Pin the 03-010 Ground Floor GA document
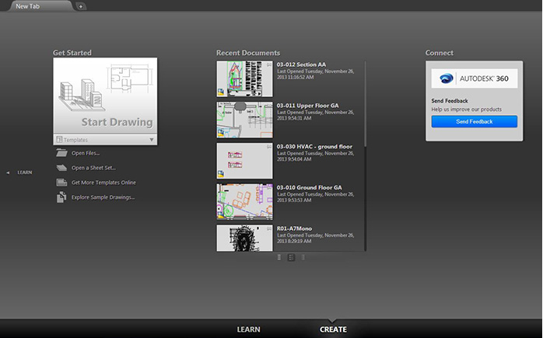This screenshot has width=543, height=338. pyautogui.click(x=269, y=187)
